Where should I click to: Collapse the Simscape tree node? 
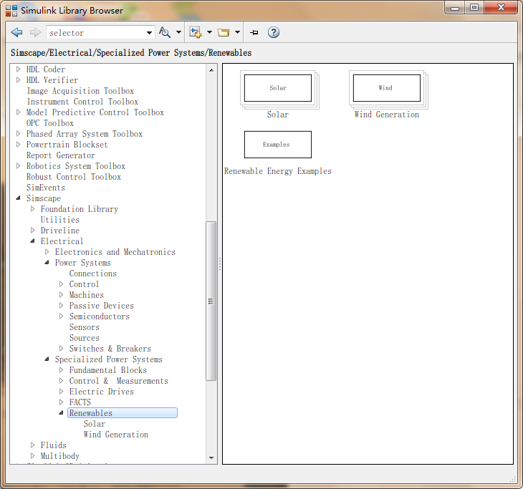(19, 198)
